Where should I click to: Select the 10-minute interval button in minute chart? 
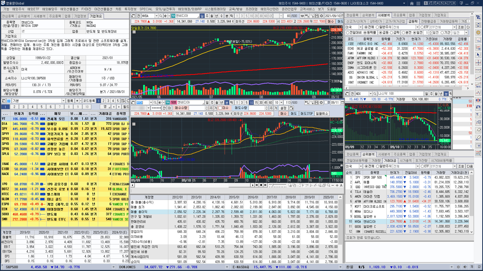point(251,102)
